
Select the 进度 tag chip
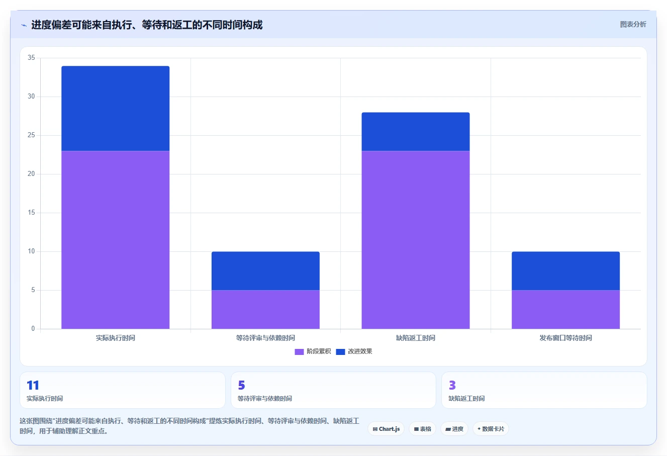tap(454, 429)
